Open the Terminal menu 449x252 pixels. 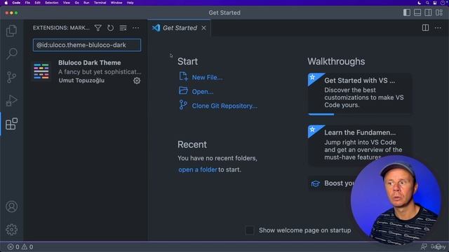click(100, 3)
